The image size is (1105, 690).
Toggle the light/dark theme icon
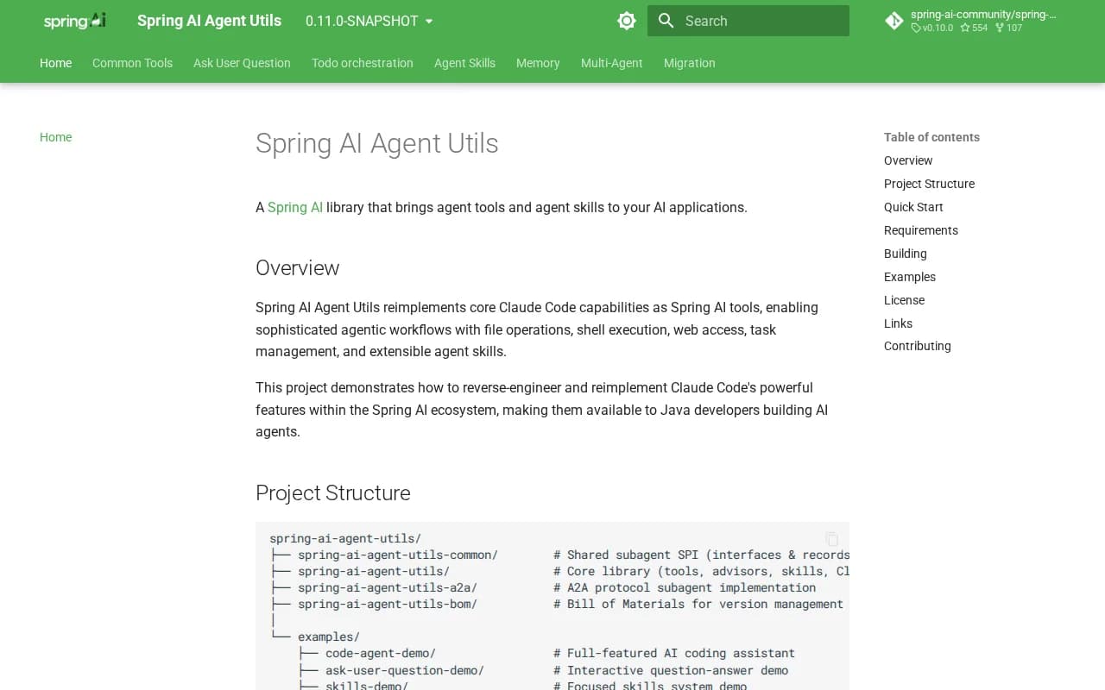[627, 21]
